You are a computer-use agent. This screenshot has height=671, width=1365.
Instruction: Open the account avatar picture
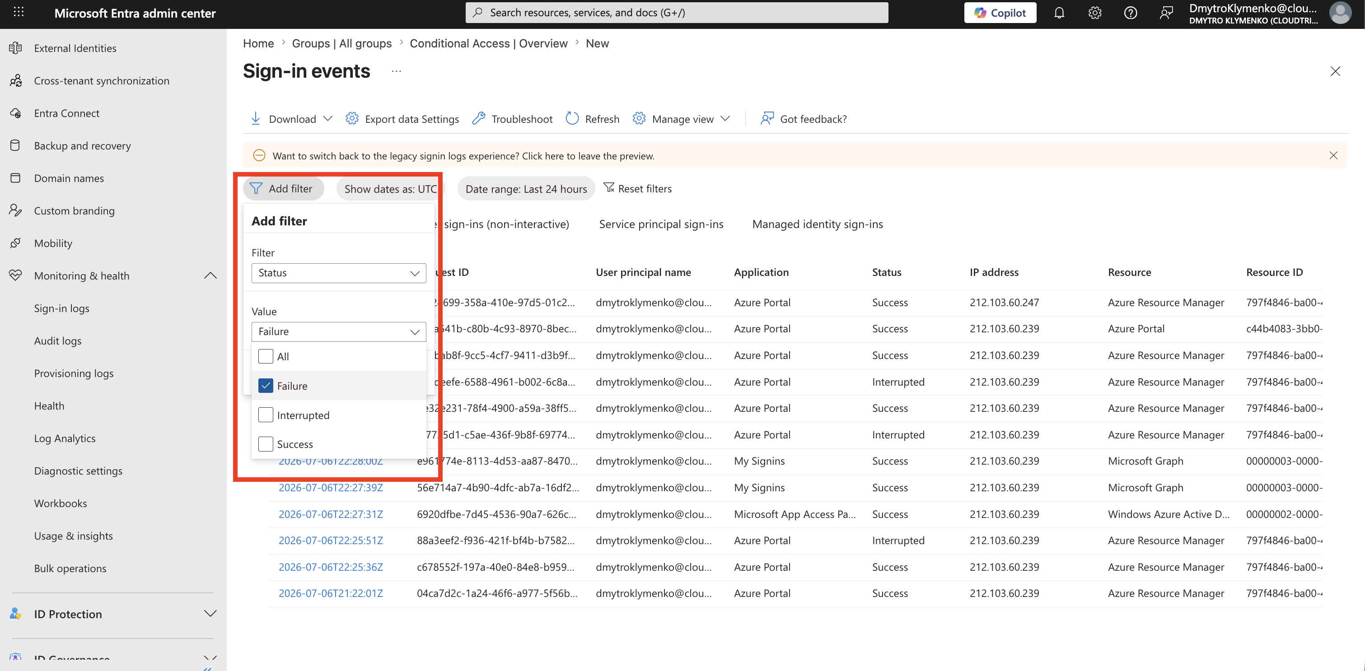[x=1340, y=13]
